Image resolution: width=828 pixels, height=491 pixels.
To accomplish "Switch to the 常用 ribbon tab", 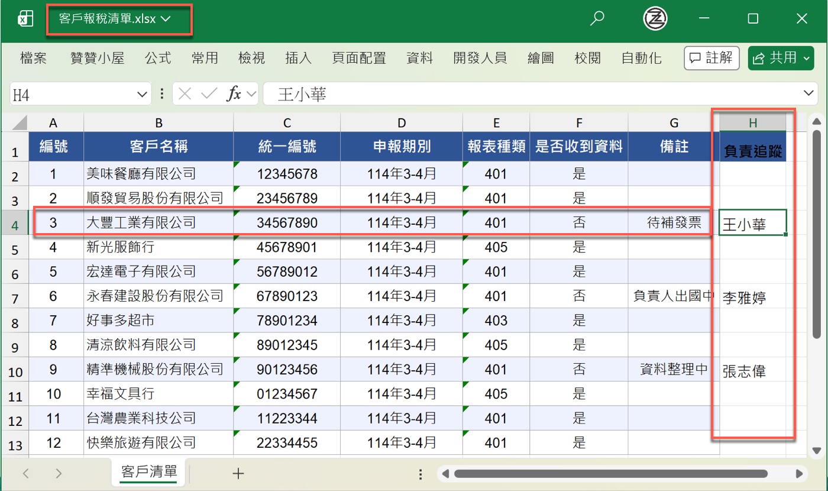I will [205, 58].
